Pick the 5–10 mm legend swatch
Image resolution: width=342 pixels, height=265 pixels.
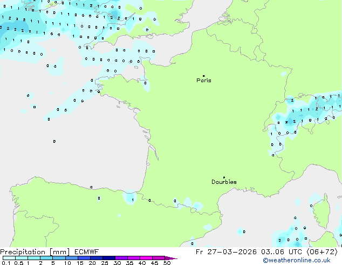point(59,258)
